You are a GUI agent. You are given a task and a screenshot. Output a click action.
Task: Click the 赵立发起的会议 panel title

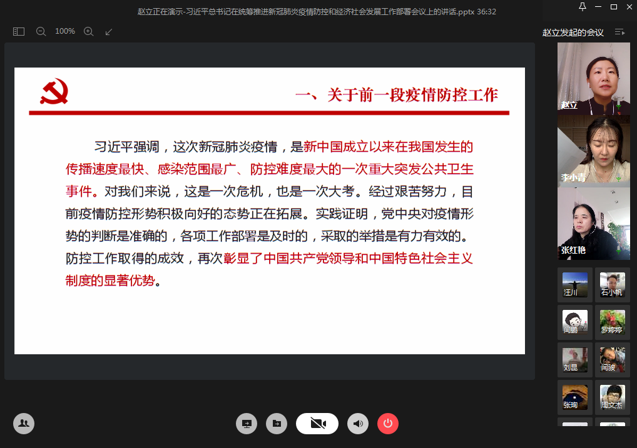[x=573, y=32]
